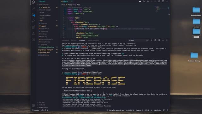Open the Extensions view icon
The image size is (202, 114).
(x=33, y=27)
